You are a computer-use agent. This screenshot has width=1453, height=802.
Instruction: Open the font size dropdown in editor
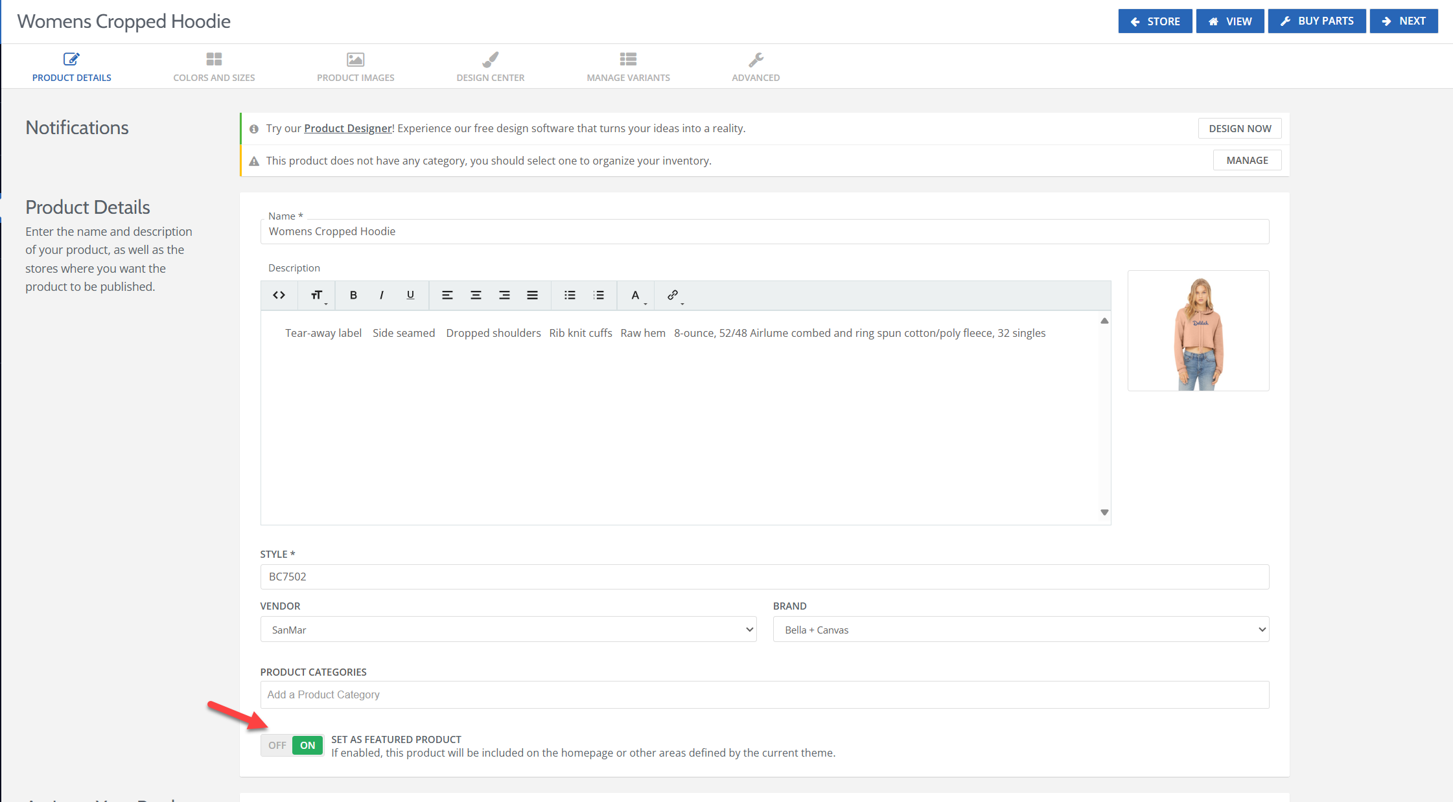coord(317,295)
